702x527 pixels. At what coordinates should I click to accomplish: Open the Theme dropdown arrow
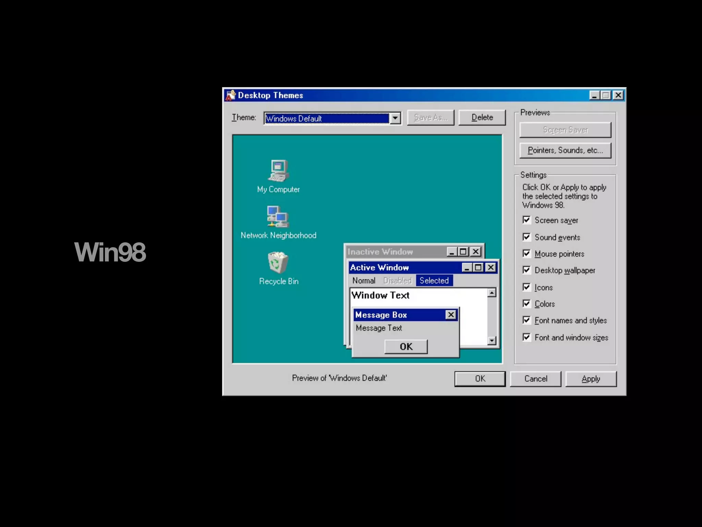pyautogui.click(x=395, y=118)
